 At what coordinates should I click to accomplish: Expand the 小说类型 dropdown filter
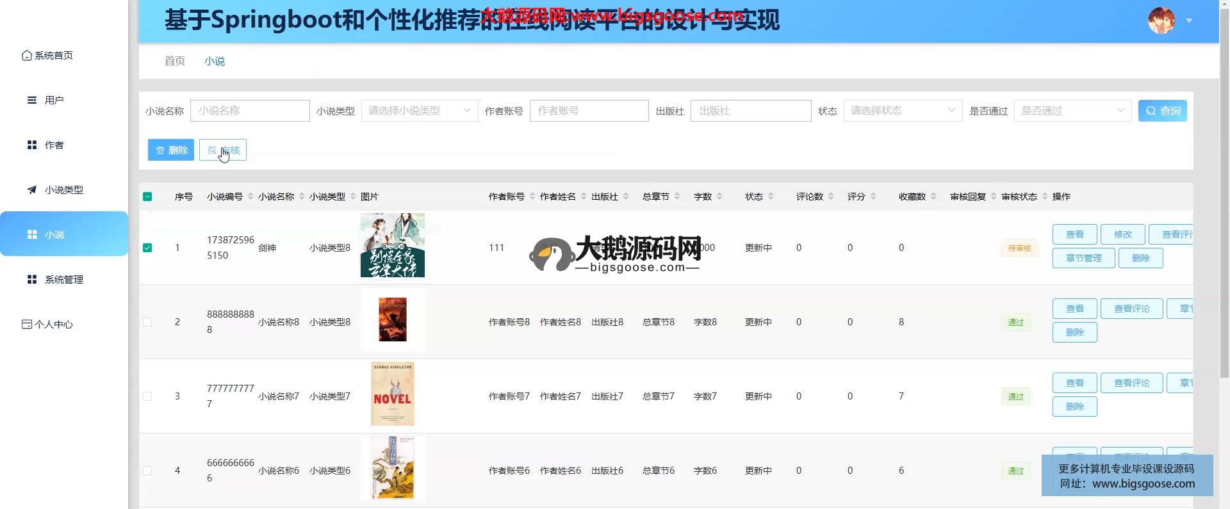pos(419,111)
